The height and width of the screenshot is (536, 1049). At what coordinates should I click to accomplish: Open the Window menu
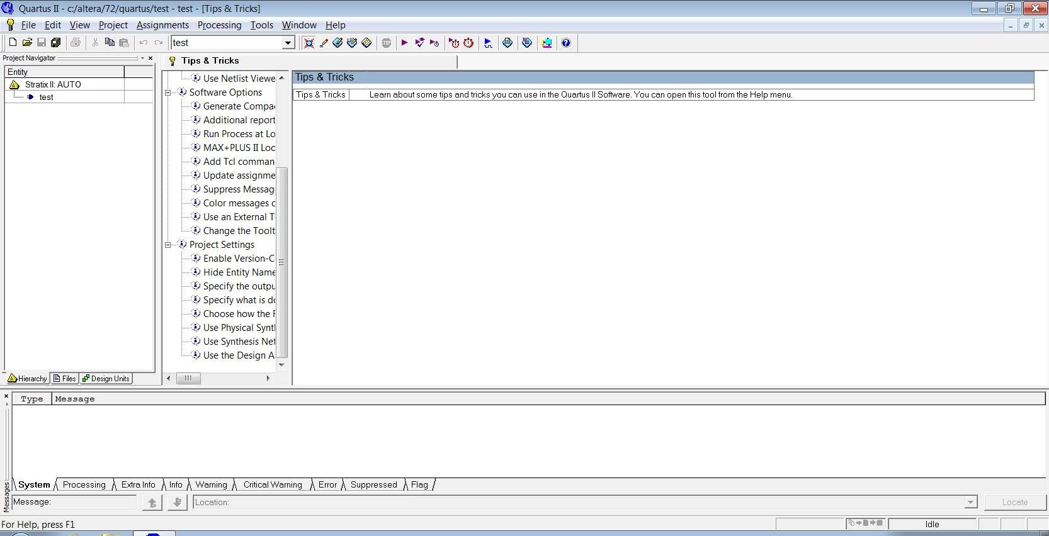299,25
